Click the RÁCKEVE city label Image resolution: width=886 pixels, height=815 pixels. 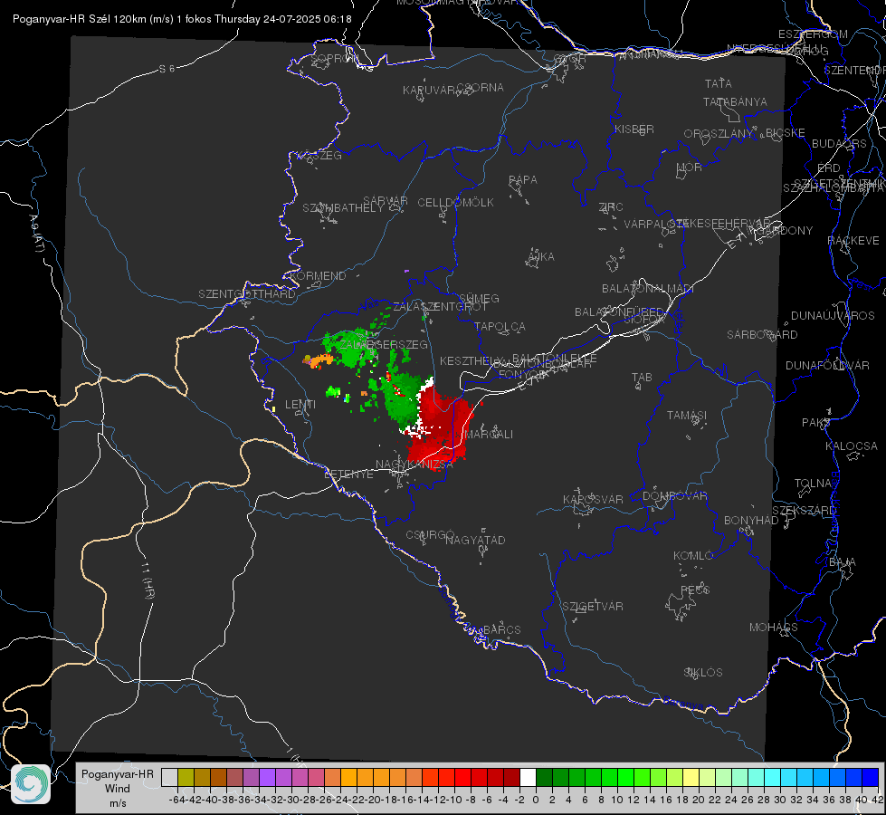click(x=853, y=241)
